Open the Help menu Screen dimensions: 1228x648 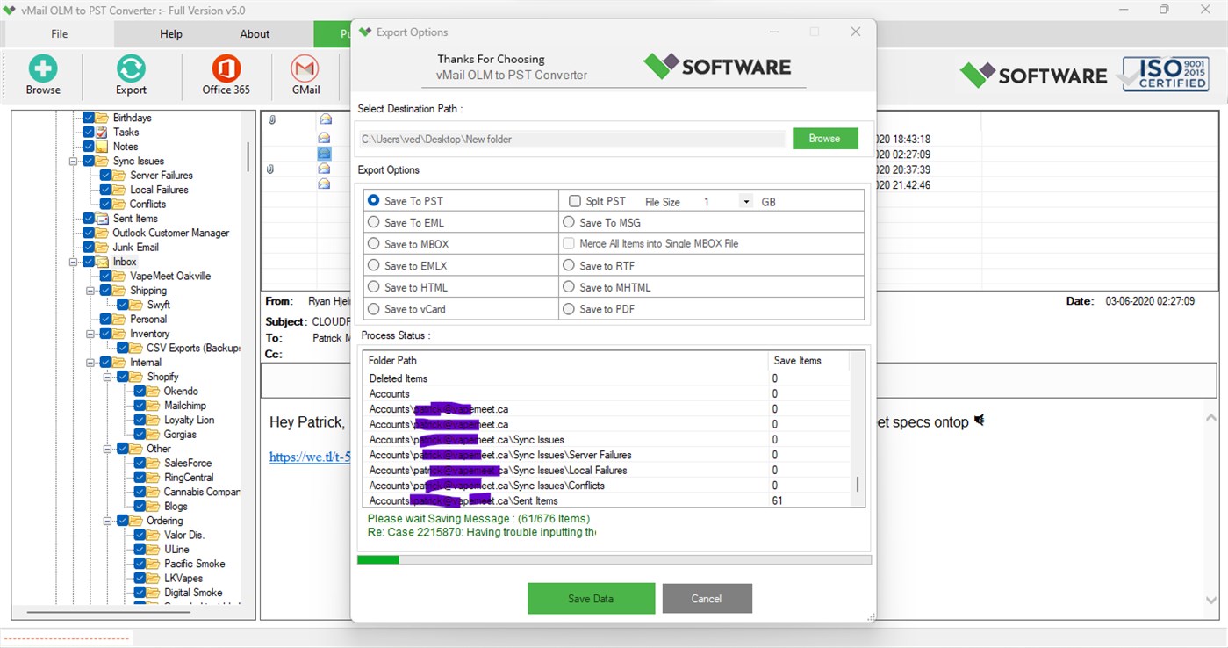click(x=170, y=33)
